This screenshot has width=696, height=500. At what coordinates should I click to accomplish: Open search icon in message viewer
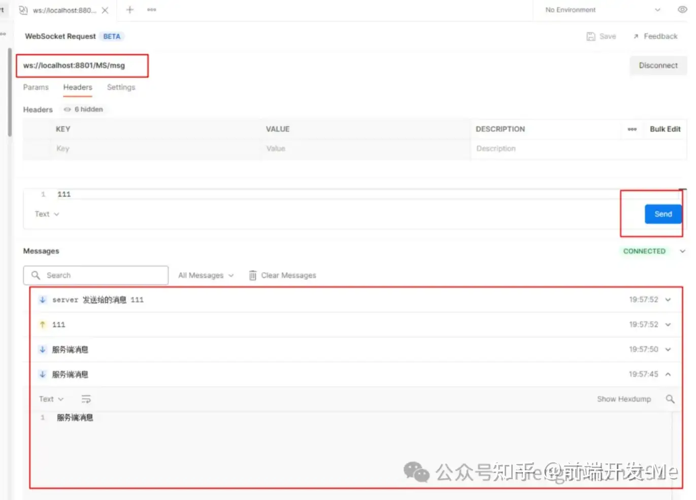click(670, 399)
